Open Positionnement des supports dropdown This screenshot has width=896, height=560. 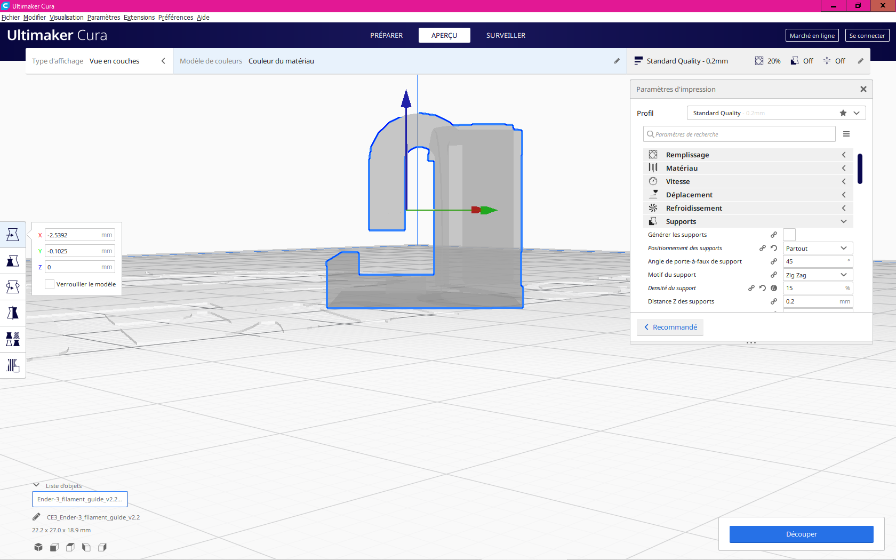[x=818, y=248]
